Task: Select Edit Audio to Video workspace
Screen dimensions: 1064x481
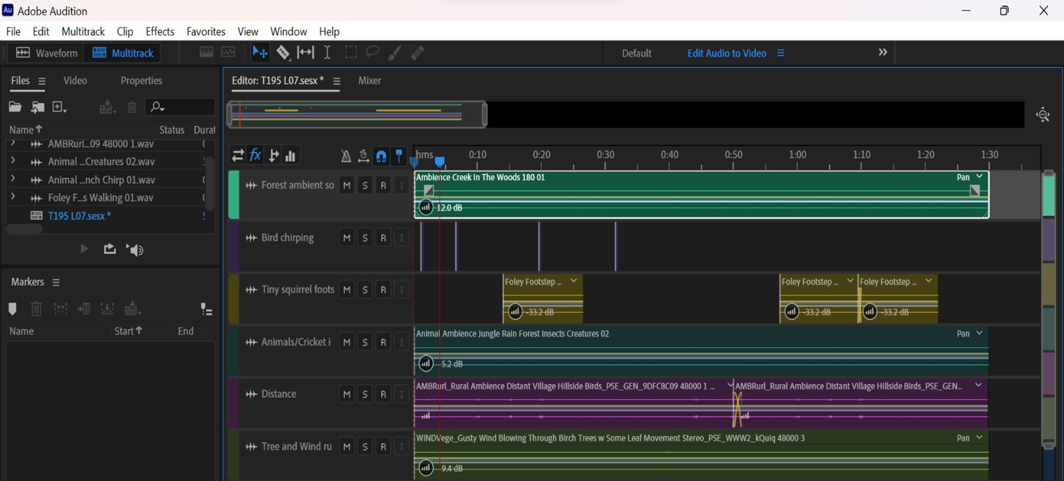Action: 726,53
